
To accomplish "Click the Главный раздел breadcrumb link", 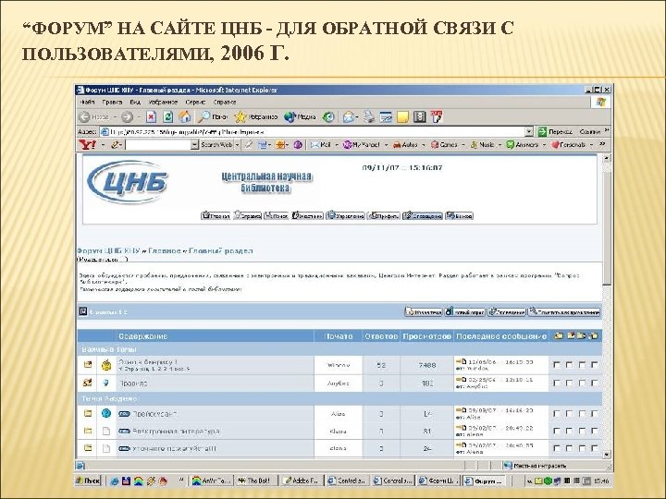I will (220, 250).
